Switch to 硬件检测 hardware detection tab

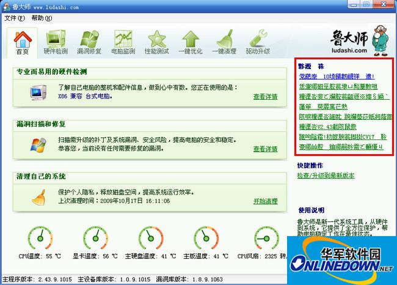click(56, 42)
